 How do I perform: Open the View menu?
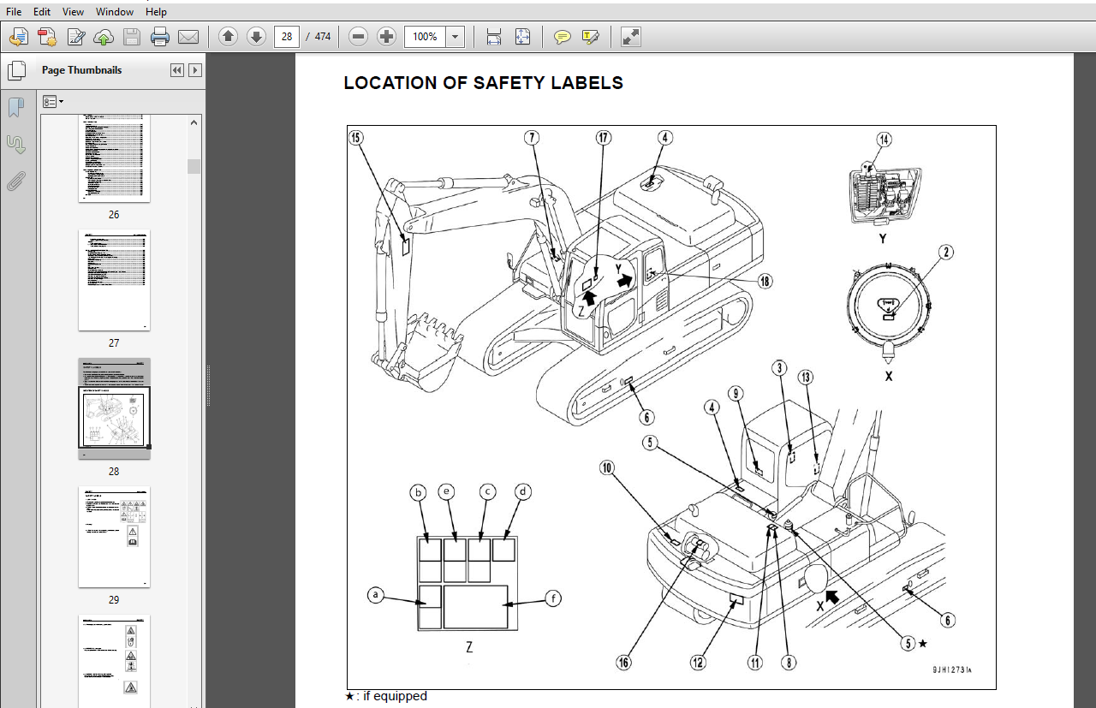pos(74,12)
